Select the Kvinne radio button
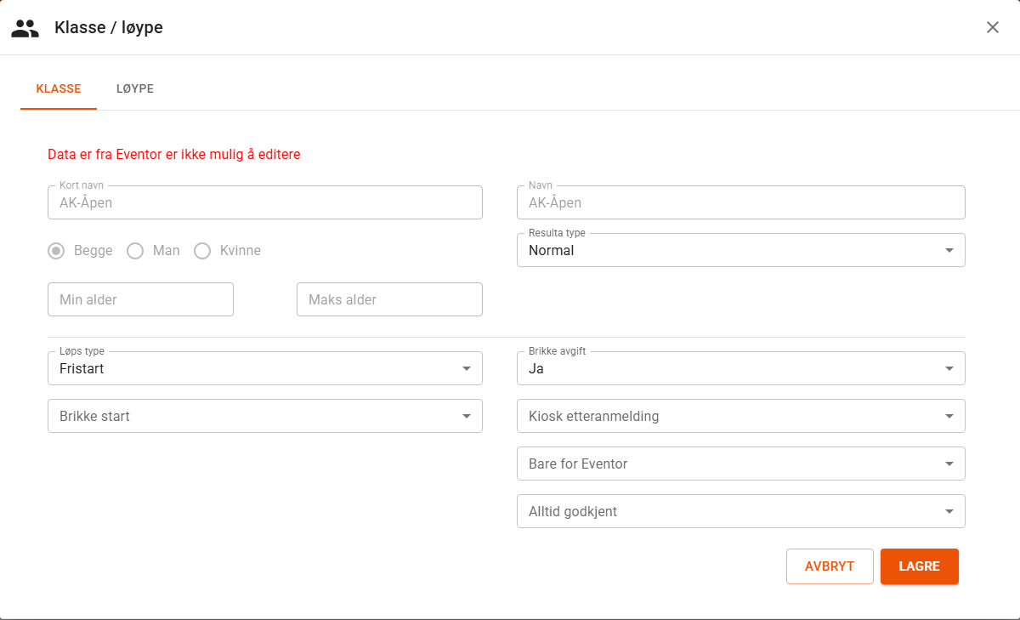 202,251
